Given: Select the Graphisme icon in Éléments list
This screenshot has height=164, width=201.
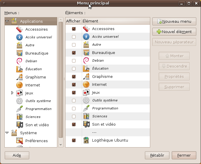Looking at the screenshot, I should (x=86, y=76).
